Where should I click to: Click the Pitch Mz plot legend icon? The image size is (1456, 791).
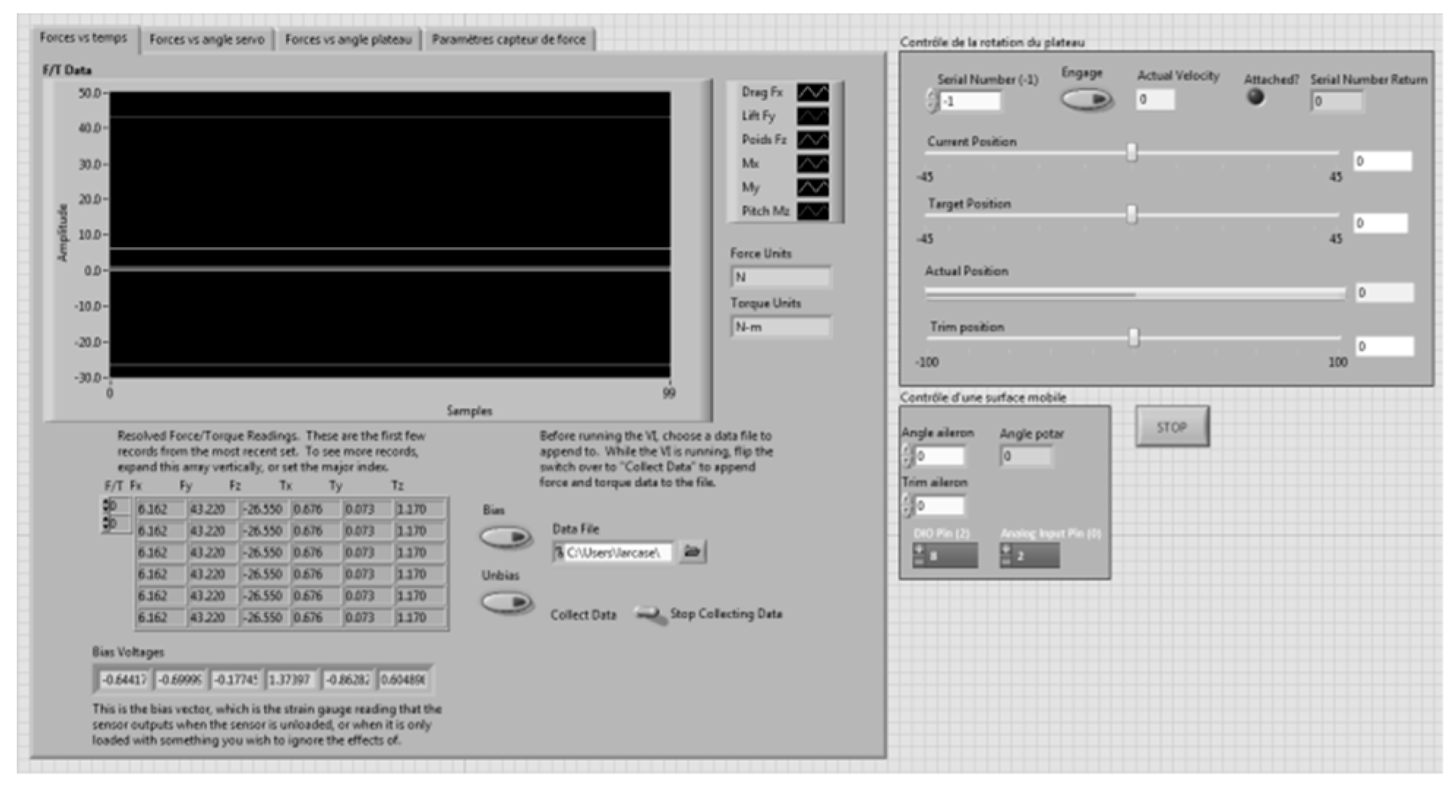[812, 211]
